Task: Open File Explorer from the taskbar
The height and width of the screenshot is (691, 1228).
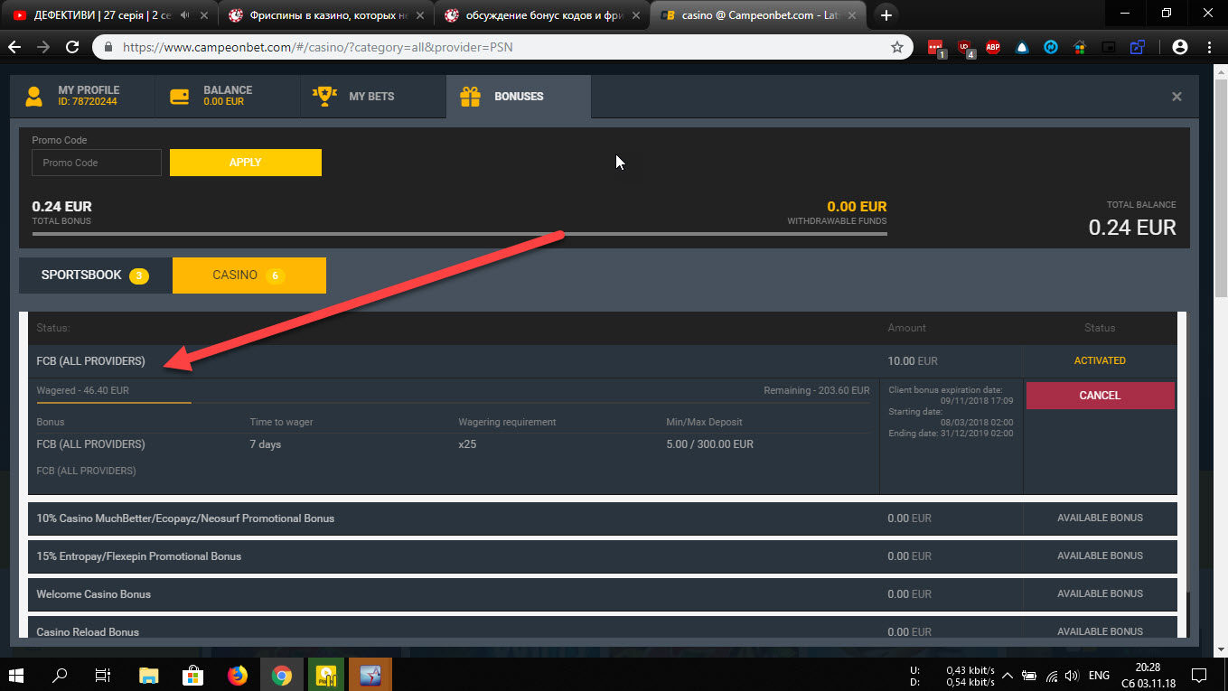Action: pos(148,674)
